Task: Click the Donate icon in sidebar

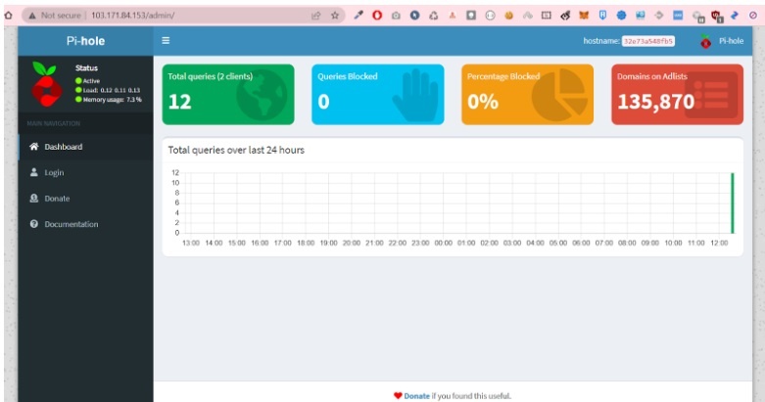Action: (33, 198)
